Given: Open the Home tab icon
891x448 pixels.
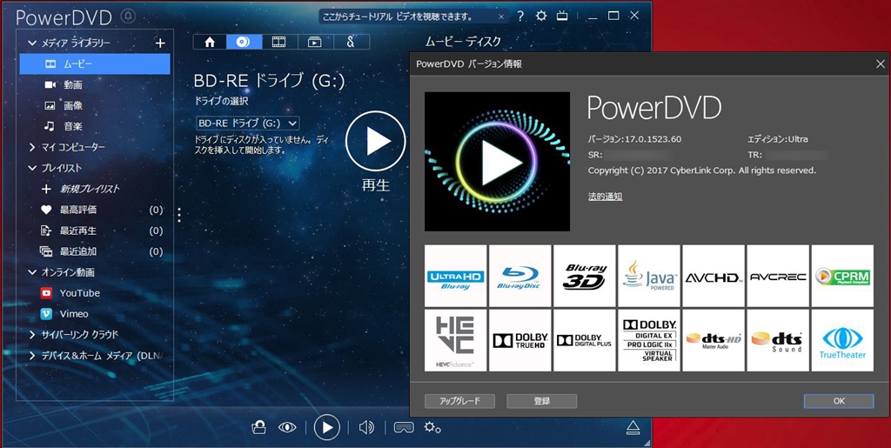Looking at the screenshot, I should [210, 42].
